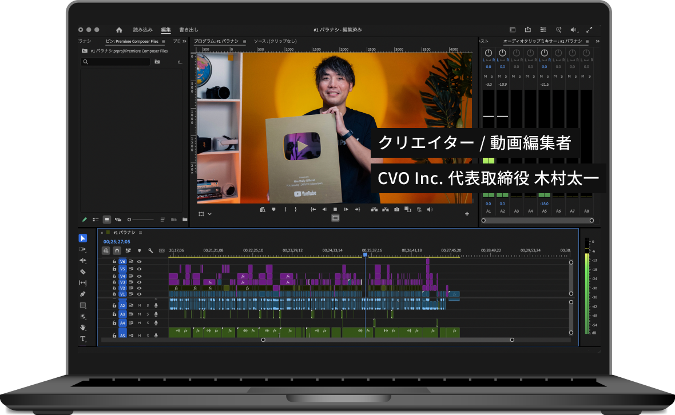The width and height of the screenshot is (675, 415).
Task: Step back one frame in program monitor
Action: pyautogui.click(x=324, y=209)
